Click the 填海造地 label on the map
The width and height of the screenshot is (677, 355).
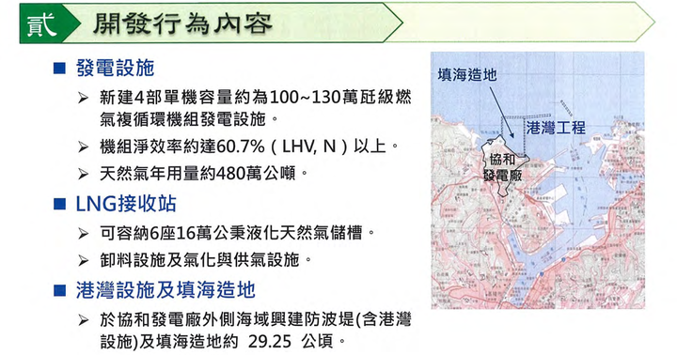click(x=467, y=75)
